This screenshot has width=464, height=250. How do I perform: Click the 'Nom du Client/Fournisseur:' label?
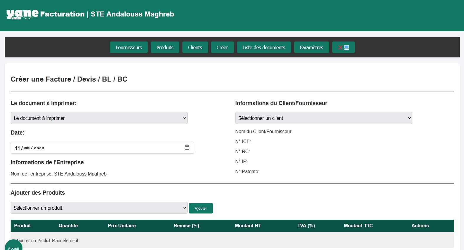[x=264, y=132]
